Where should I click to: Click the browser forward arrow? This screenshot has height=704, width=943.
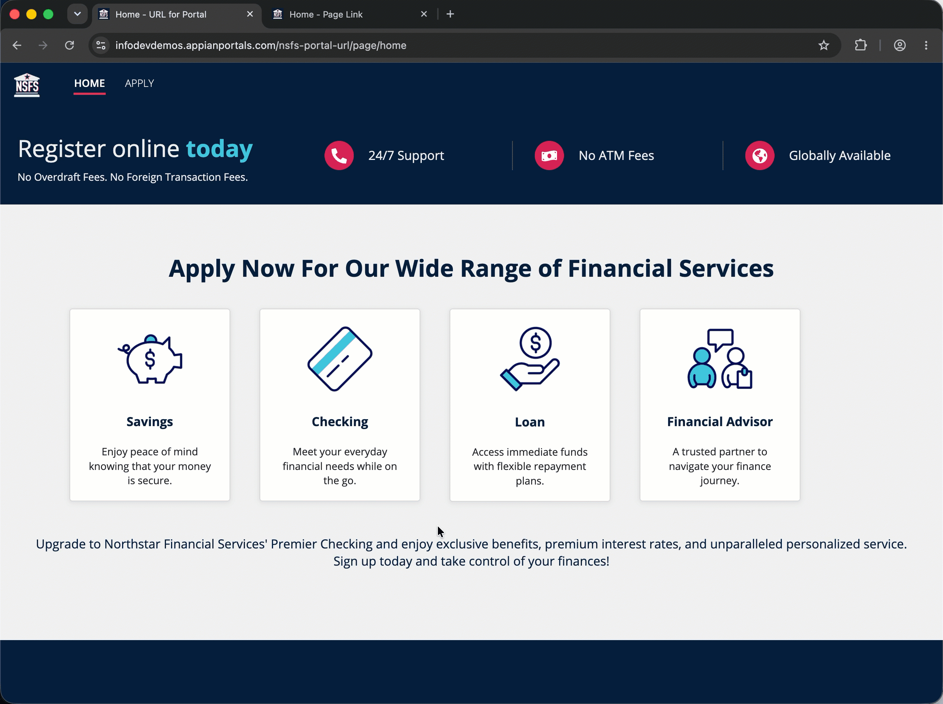coord(43,45)
